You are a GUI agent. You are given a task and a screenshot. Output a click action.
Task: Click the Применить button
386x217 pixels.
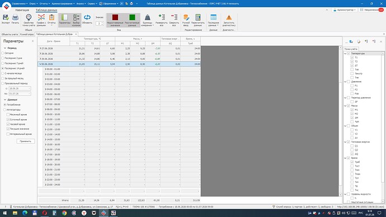point(26,141)
